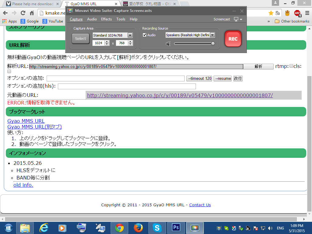Click the translate page icon
312x234 pixels.
pos(278,13)
